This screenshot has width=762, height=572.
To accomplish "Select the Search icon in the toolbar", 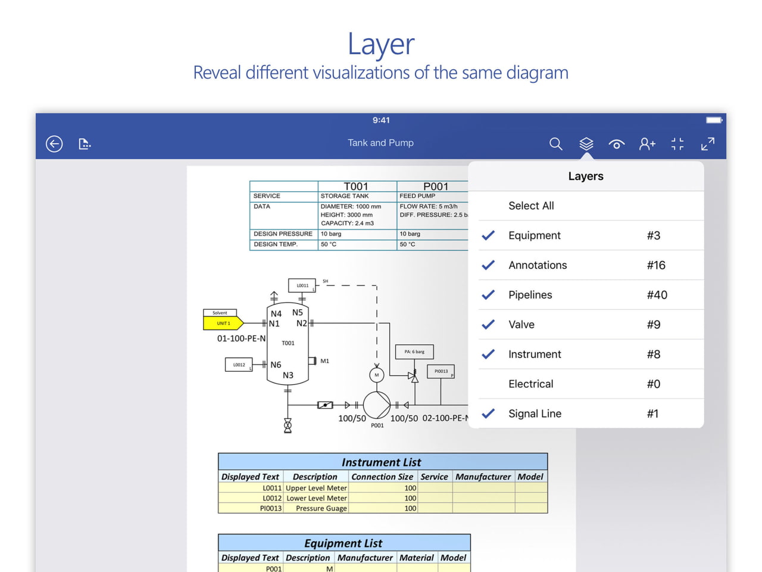I will click(x=555, y=144).
